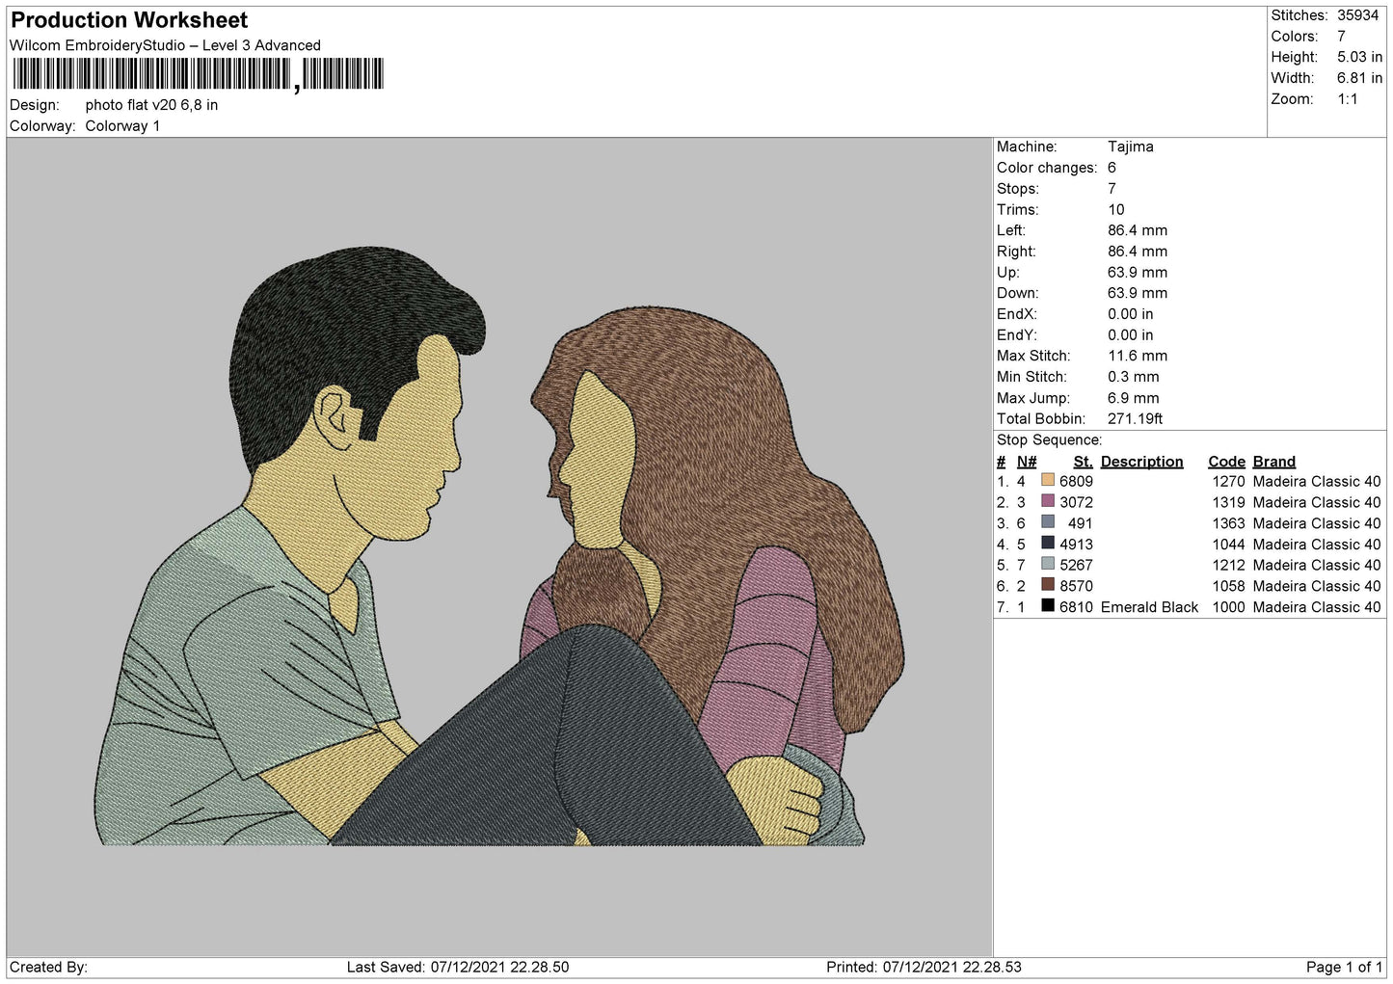This screenshot has width=1393, height=984.
Task: Click the 'Brand' column header
Action: pyautogui.click(x=1273, y=462)
